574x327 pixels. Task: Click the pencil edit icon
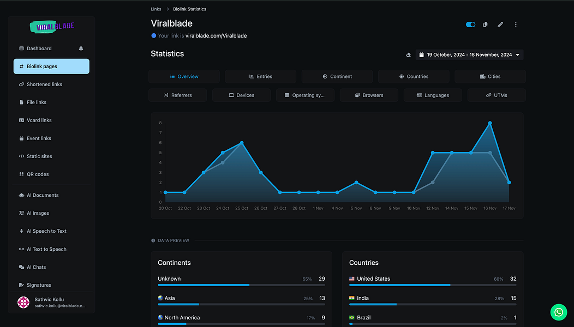pos(500,25)
